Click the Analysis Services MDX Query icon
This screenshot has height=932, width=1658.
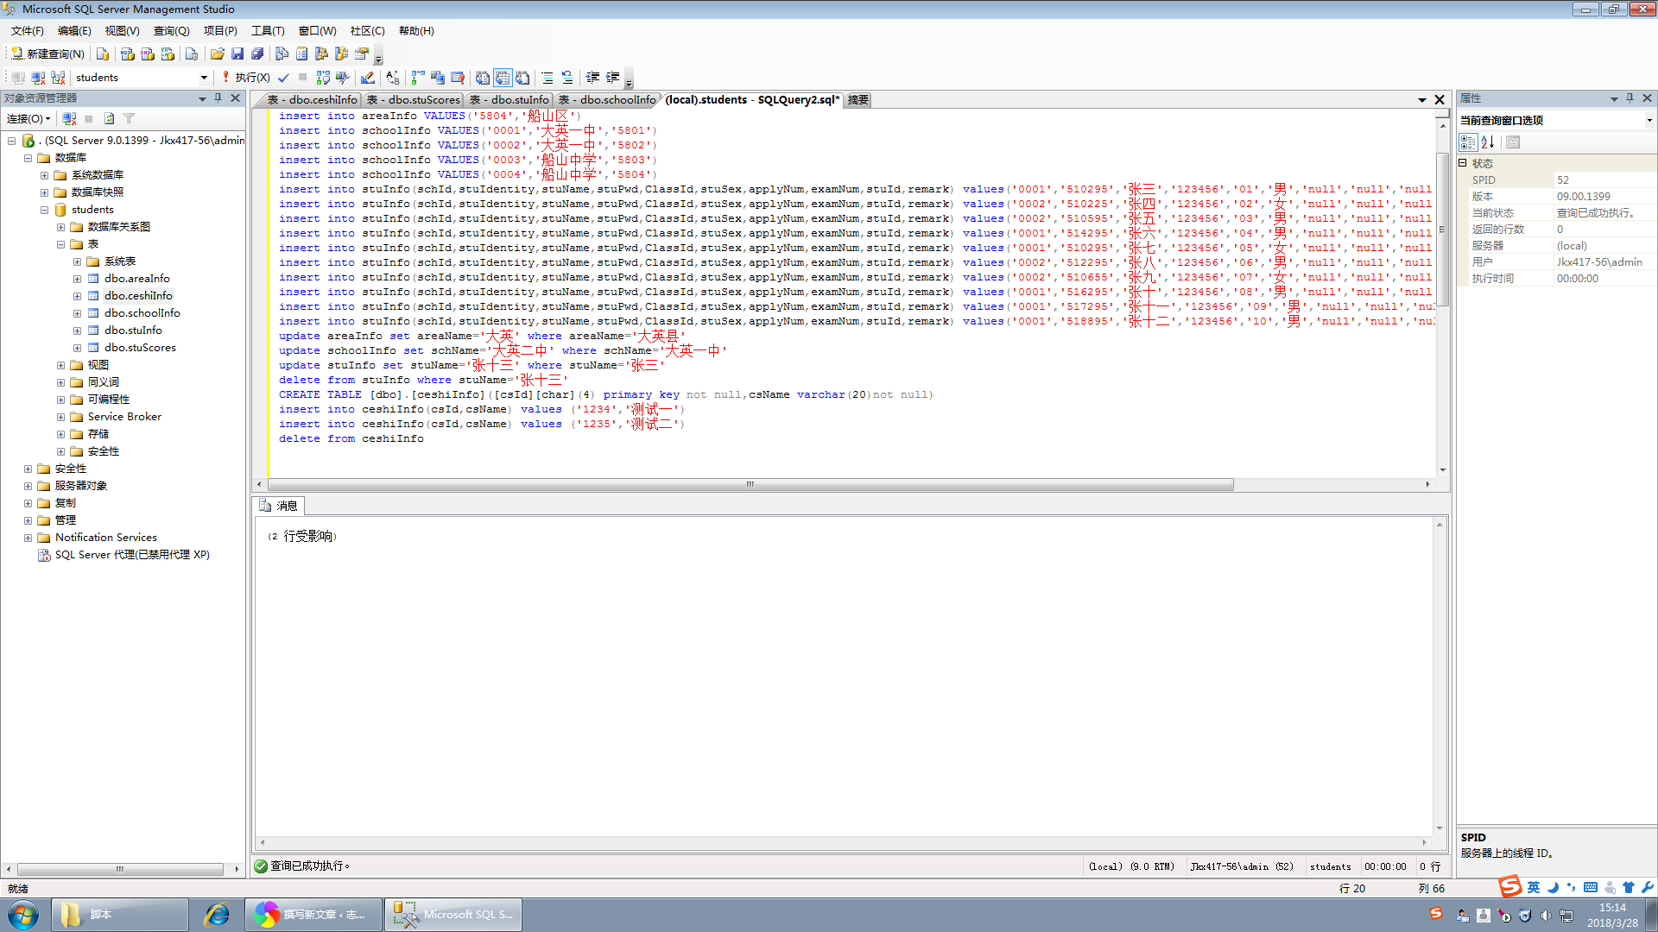click(128, 54)
